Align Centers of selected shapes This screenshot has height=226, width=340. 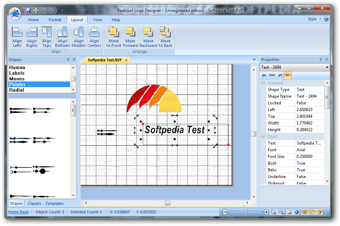tap(94, 37)
